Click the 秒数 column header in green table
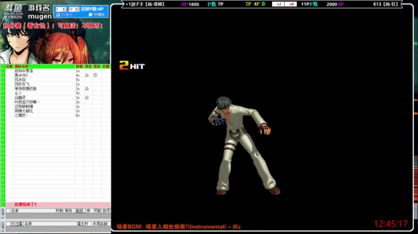 click(x=79, y=66)
